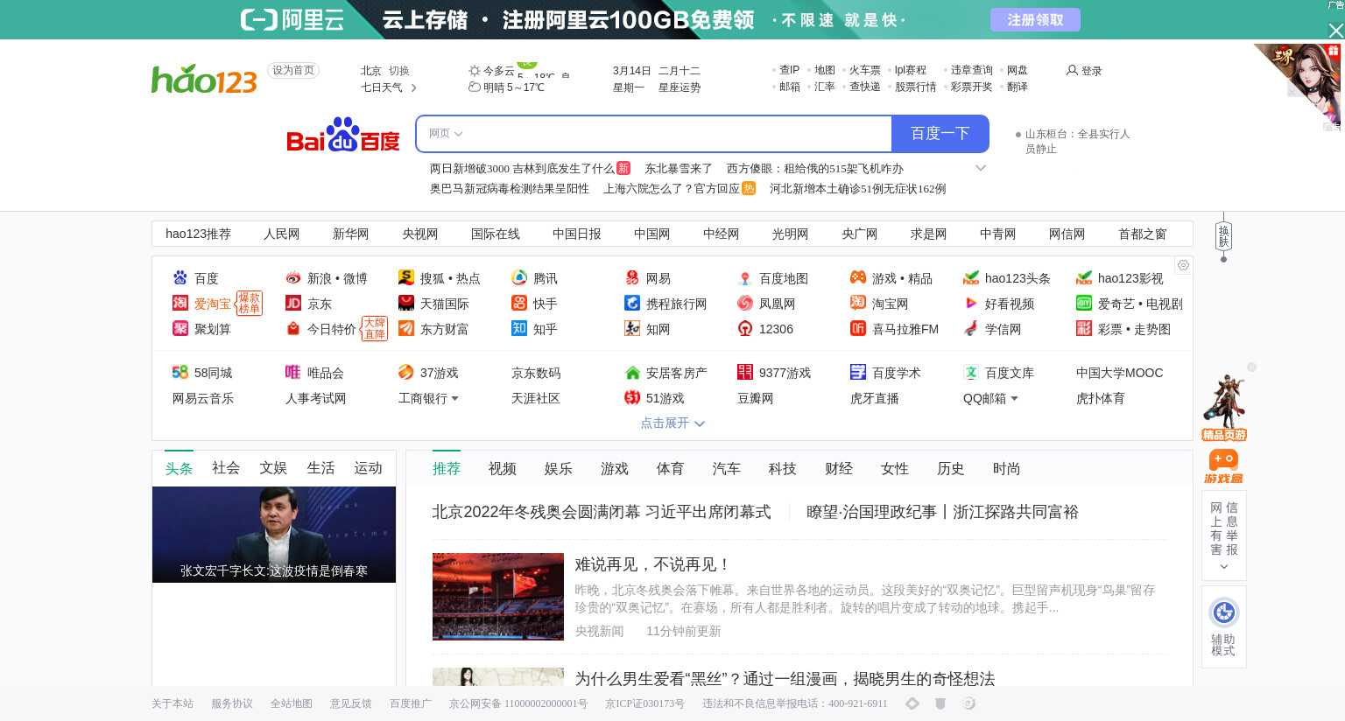This screenshot has width=1345, height=721.
Task: Open the 人民网 link
Action: (282, 234)
